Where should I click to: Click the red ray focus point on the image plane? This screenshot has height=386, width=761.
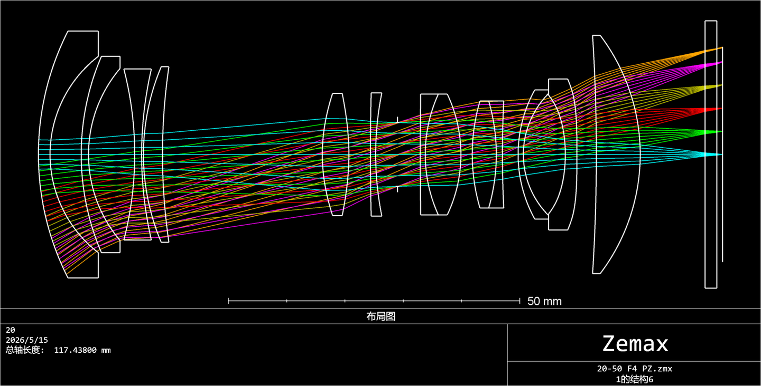(721, 109)
